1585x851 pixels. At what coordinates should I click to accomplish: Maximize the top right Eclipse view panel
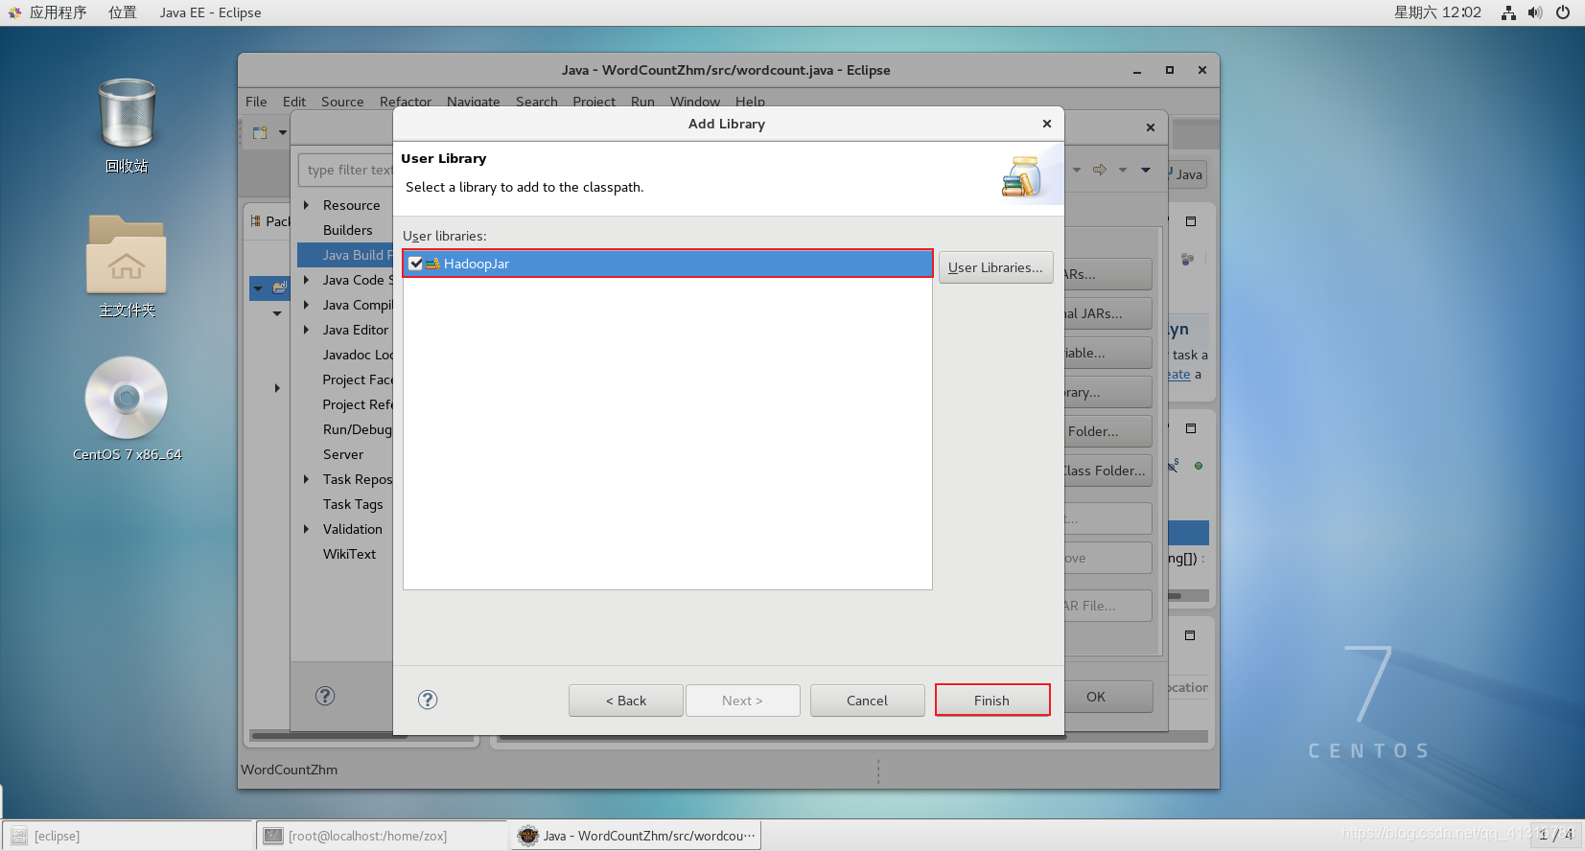(x=1191, y=221)
